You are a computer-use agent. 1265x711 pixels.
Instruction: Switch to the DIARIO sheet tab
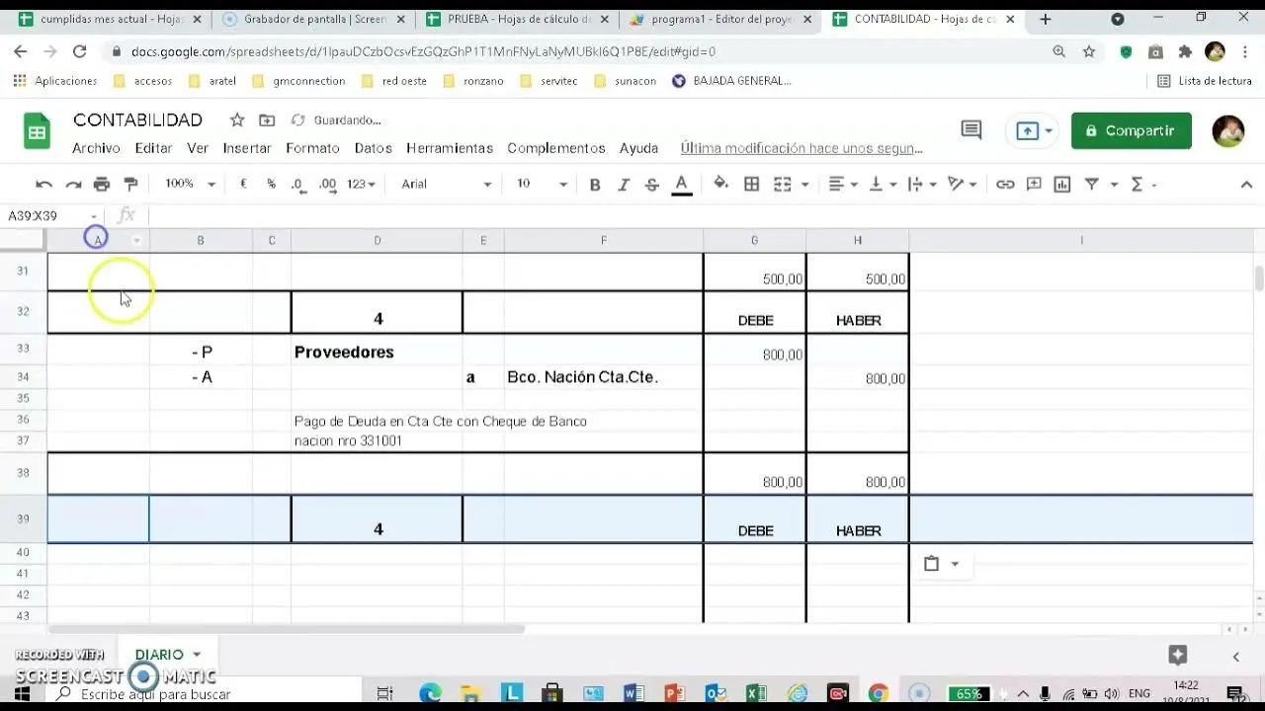pyautogui.click(x=159, y=655)
